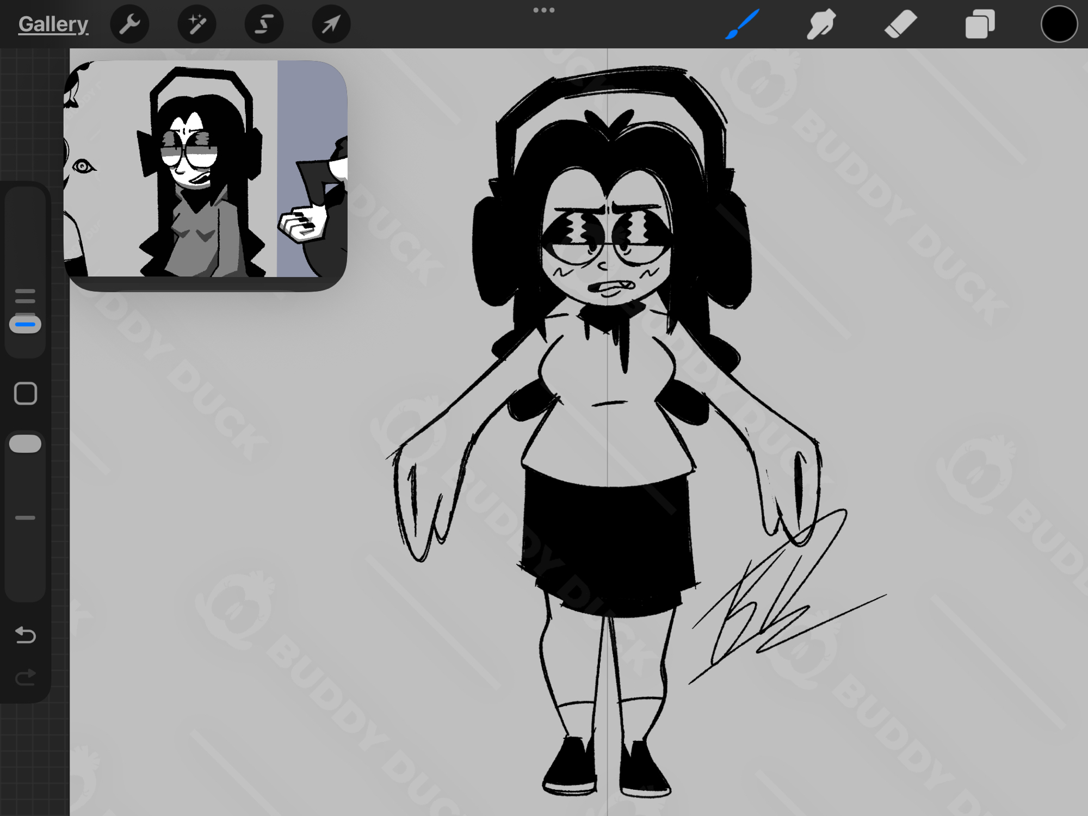Select the Eraser tool
The height and width of the screenshot is (816, 1088).
point(900,24)
